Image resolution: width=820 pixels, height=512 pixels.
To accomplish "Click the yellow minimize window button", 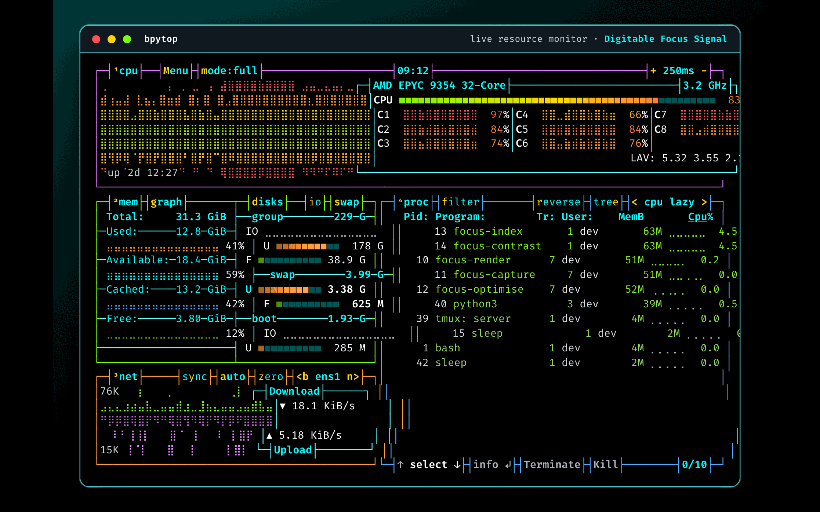I will 112,39.
